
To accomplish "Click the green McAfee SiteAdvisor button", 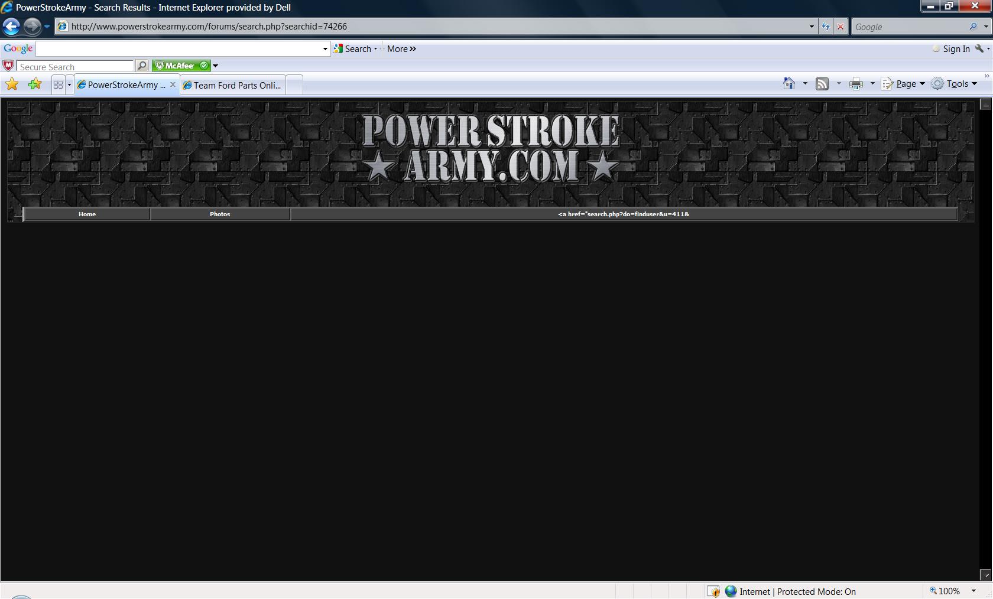I will tap(181, 66).
